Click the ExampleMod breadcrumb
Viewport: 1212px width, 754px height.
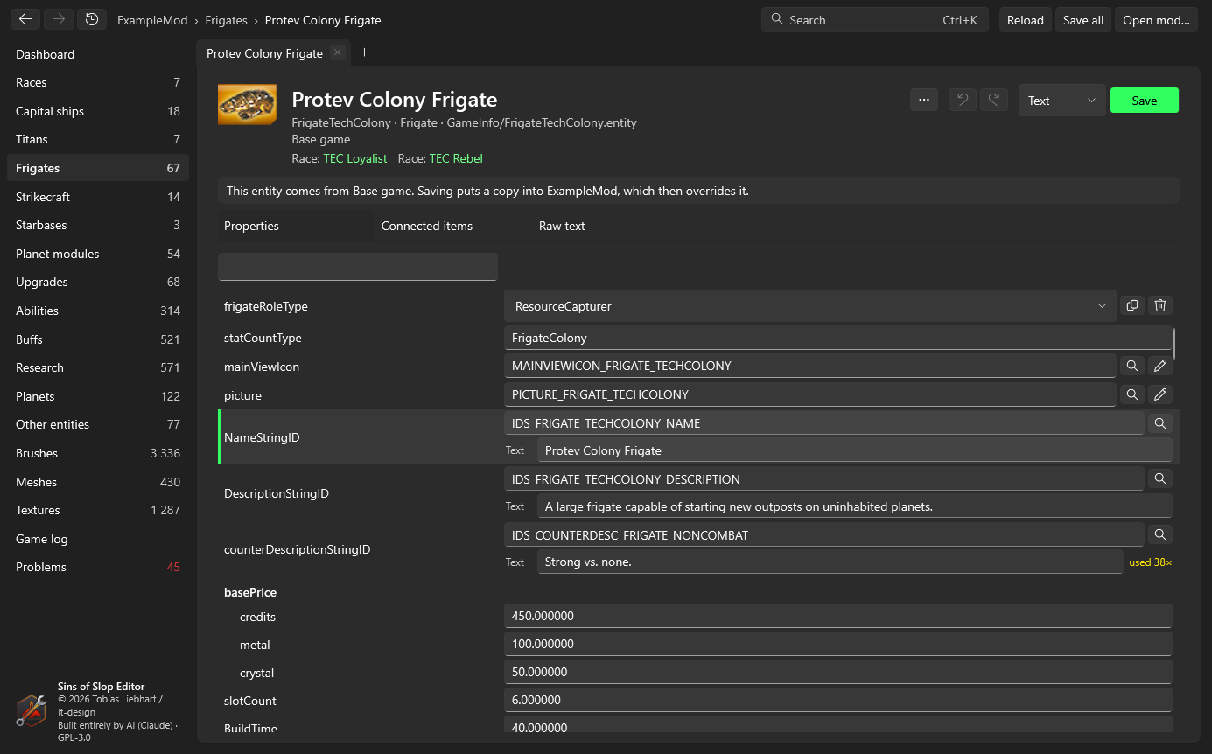(x=152, y=20)
